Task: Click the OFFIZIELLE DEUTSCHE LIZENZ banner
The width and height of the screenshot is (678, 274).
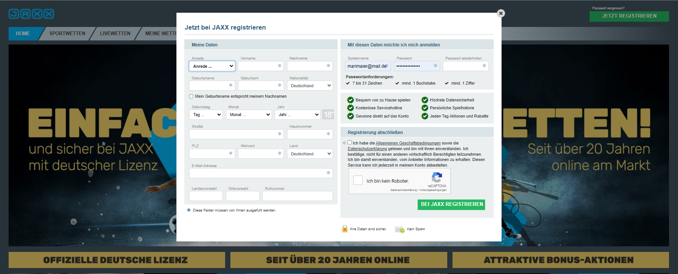Action: pyautogui.click(x=117, y=260)
